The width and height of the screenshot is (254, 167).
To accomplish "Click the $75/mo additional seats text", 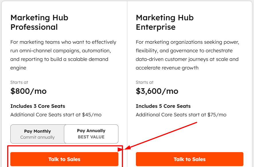I will (217, 115).
